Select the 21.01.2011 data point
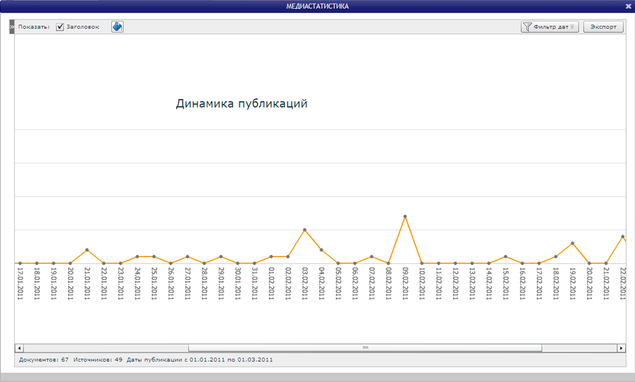This screenshot has width=635, height=382. tap(87, 250)
